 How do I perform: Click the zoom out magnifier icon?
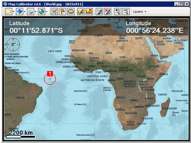point(125,12)
